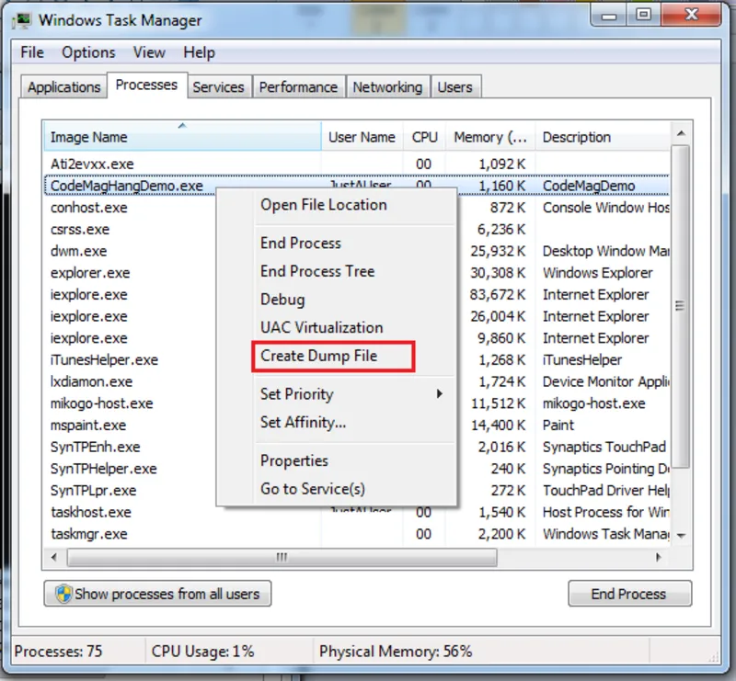
Task: Select the CodeMagHangDemo.exe process
Action: [x=357, y=186]
